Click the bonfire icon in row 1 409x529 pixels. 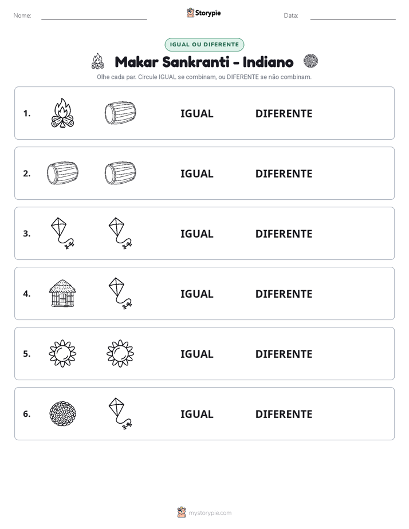[x=62, y=113]
